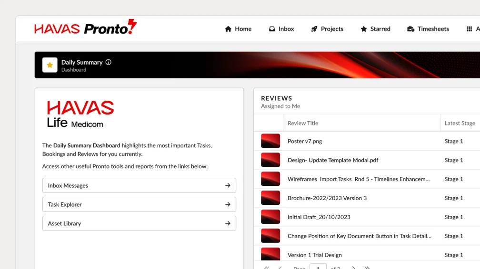Open the Inbox Messages link
Viewport: 480px width, 269px height.
coord(139,185)
